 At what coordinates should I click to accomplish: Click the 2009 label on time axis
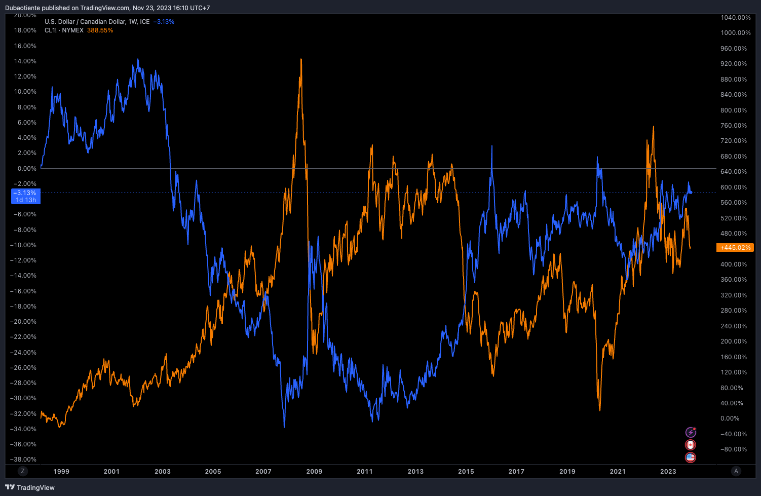pos(314,471)
